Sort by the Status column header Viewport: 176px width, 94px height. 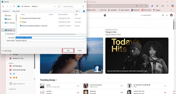tap(51, 14)
